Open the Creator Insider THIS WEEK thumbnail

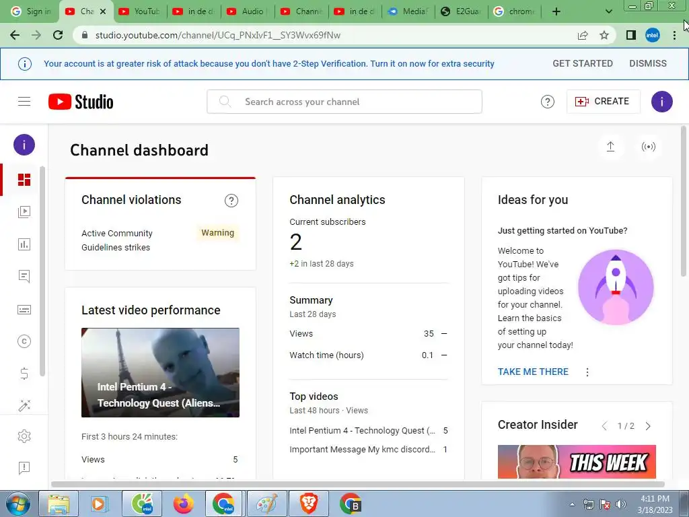pyautogui.click(x=577, y=462)
